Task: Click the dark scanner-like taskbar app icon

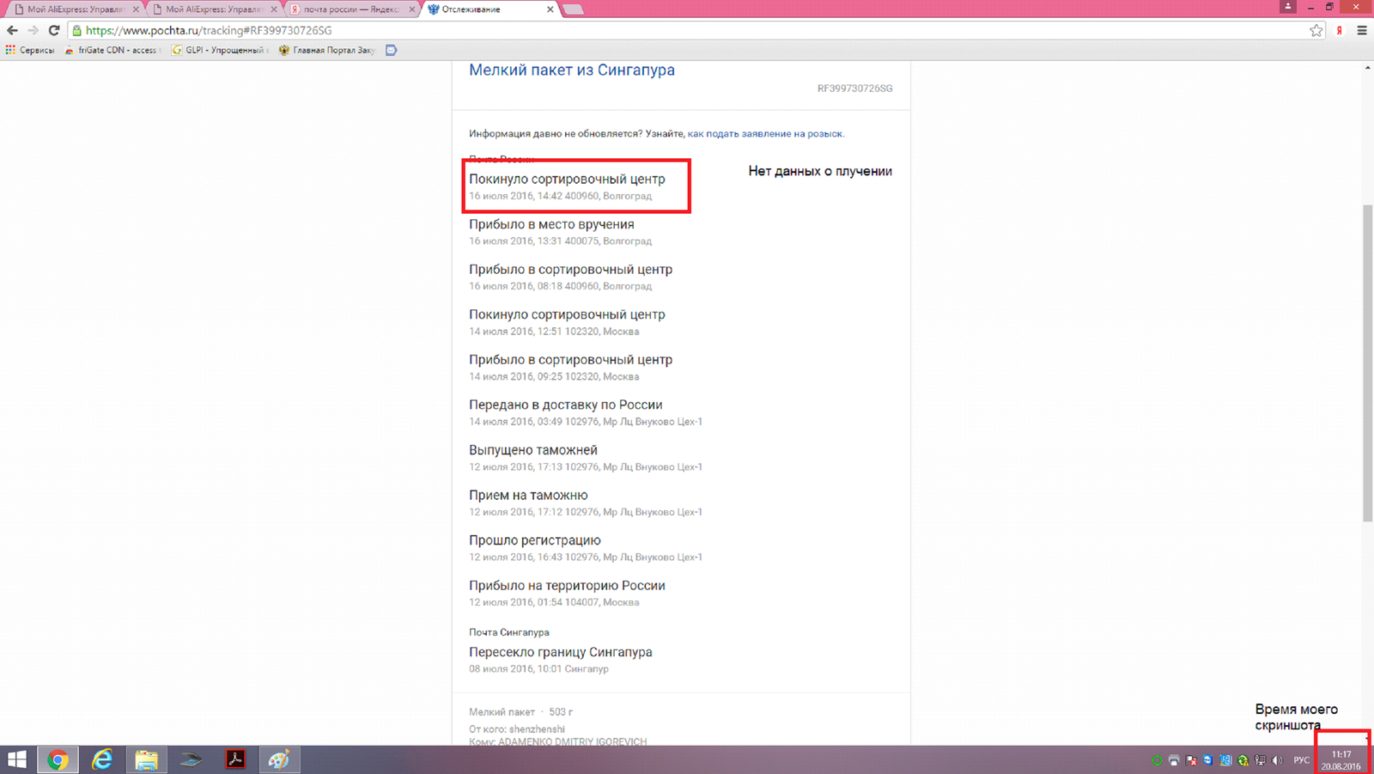Action: tap(191, 759)
